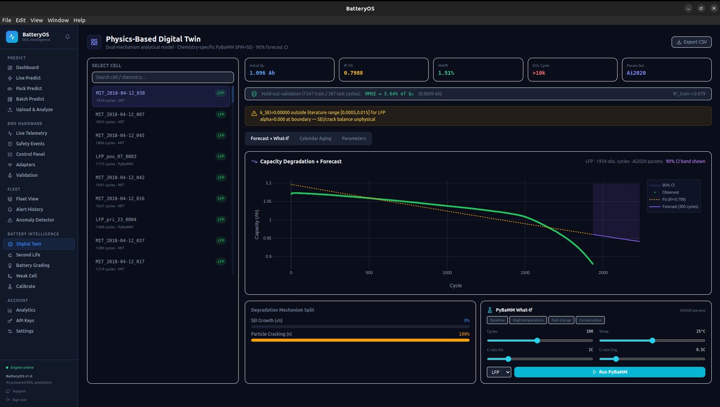The width and height of the screenshot is (720, 407).
Task: Click the BatteryOS logo icon
Action: [12, 37]
